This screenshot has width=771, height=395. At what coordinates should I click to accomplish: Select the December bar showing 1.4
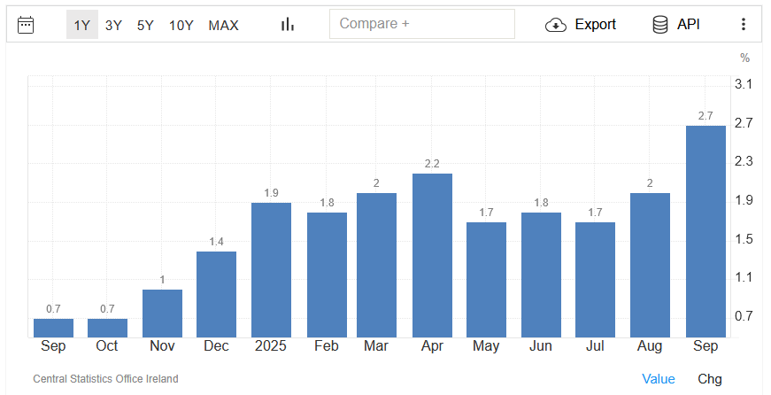pyautogui.click(x=216, y=294)
